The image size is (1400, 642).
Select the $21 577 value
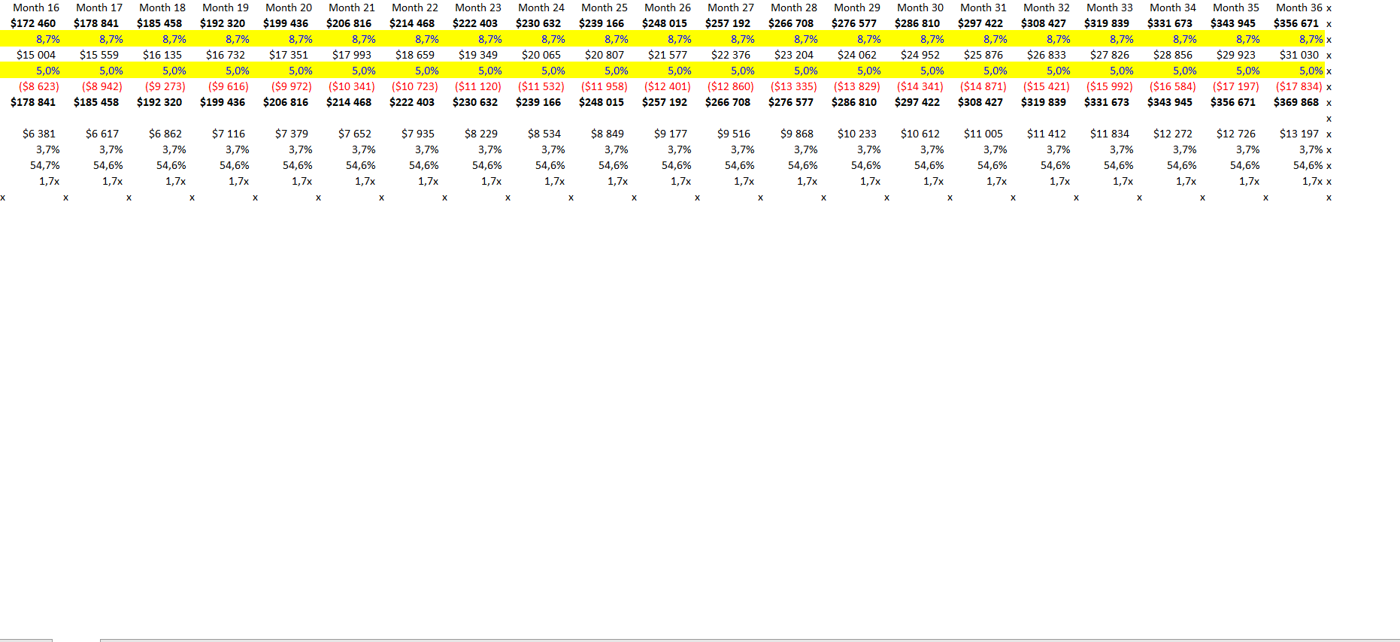click(x=668, y=55)
